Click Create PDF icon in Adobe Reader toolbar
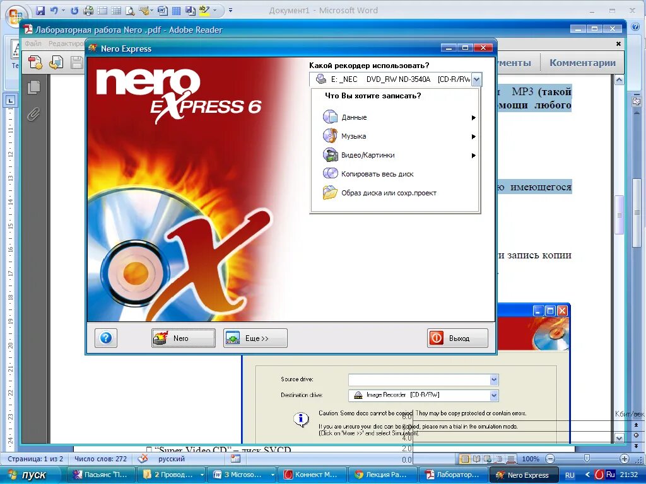The image size is (646, 484). 35,62
